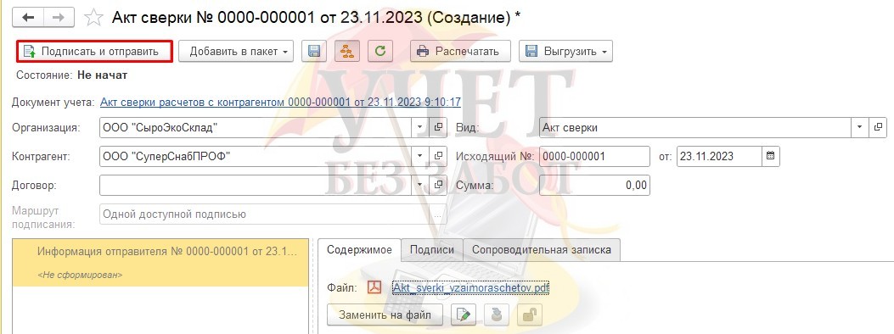Open the Вид field linked record icon
Image resolution: width=894 pixels, height=334 pixels.
pos(878,127)
